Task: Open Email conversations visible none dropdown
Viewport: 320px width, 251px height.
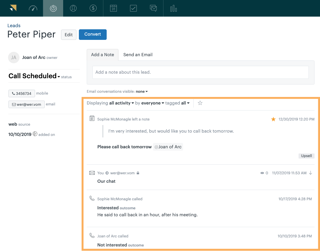Action: pyautogui.click(x=142, y=92)
